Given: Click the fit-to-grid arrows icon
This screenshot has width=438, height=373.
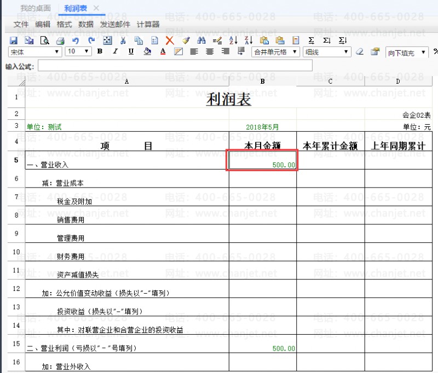Looking at the screenshot, I should pyautogui.click(x=107, y=40).
